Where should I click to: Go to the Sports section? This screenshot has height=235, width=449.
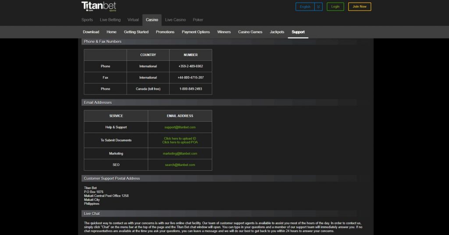87,20
